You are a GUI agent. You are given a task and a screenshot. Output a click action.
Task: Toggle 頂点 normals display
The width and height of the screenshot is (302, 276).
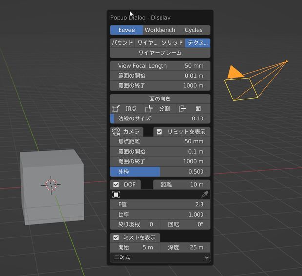click(126, 109)
